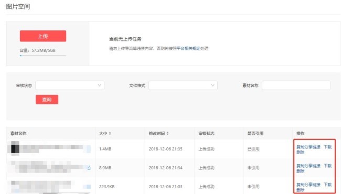The height and width of the screenshot is (194, 341).
Task: Copy share link for the 8.9MB file
Action: tap(308, 166)
